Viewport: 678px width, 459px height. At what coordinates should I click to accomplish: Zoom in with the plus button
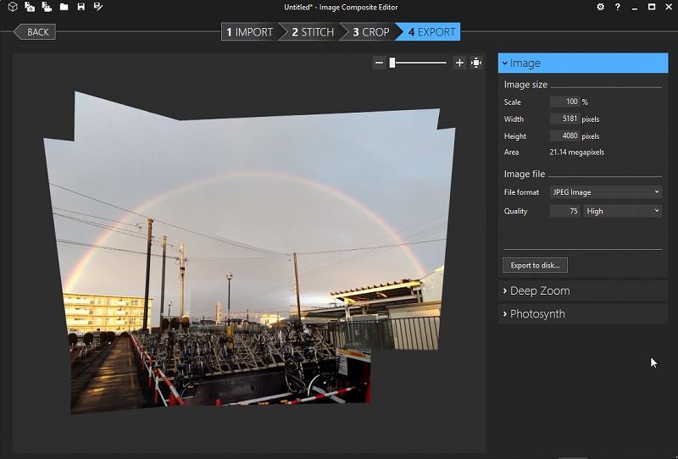click(459, 63)
